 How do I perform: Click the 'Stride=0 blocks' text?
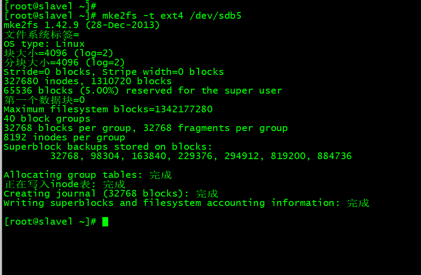[47, 72]
